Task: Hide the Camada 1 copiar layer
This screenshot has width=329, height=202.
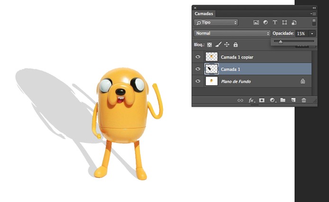Action: [198, 57]
